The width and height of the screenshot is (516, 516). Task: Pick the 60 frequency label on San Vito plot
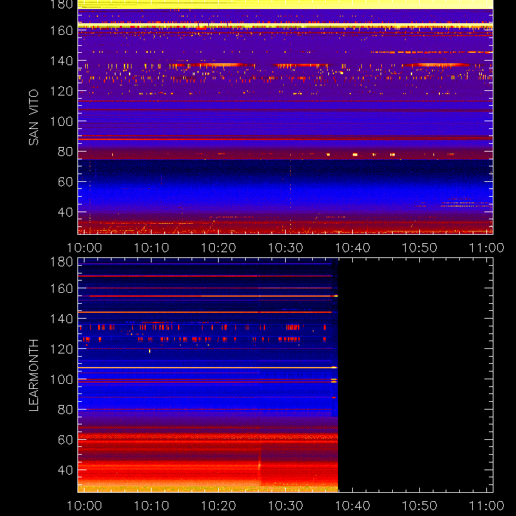pyautogui.click(x=65, y=182)
